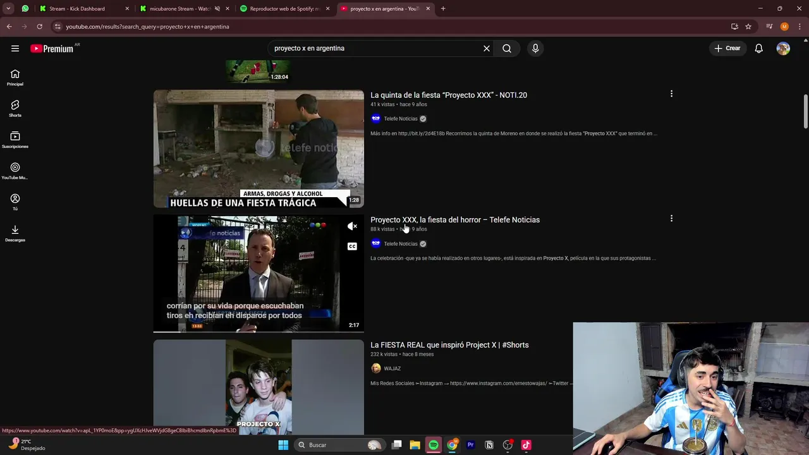Bookmark this page with star icon

(x=748, y=27)
